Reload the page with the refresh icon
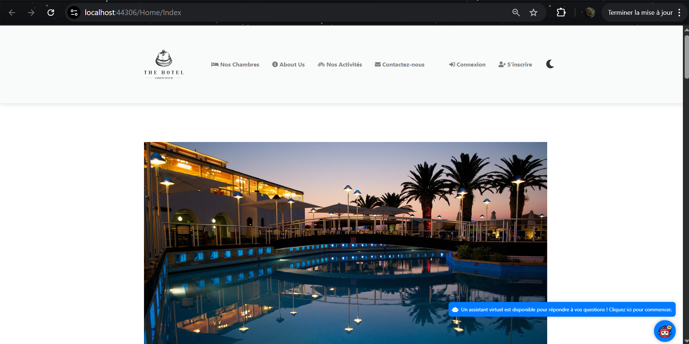This screenshot has width=689, height=344. pos(51,13)
